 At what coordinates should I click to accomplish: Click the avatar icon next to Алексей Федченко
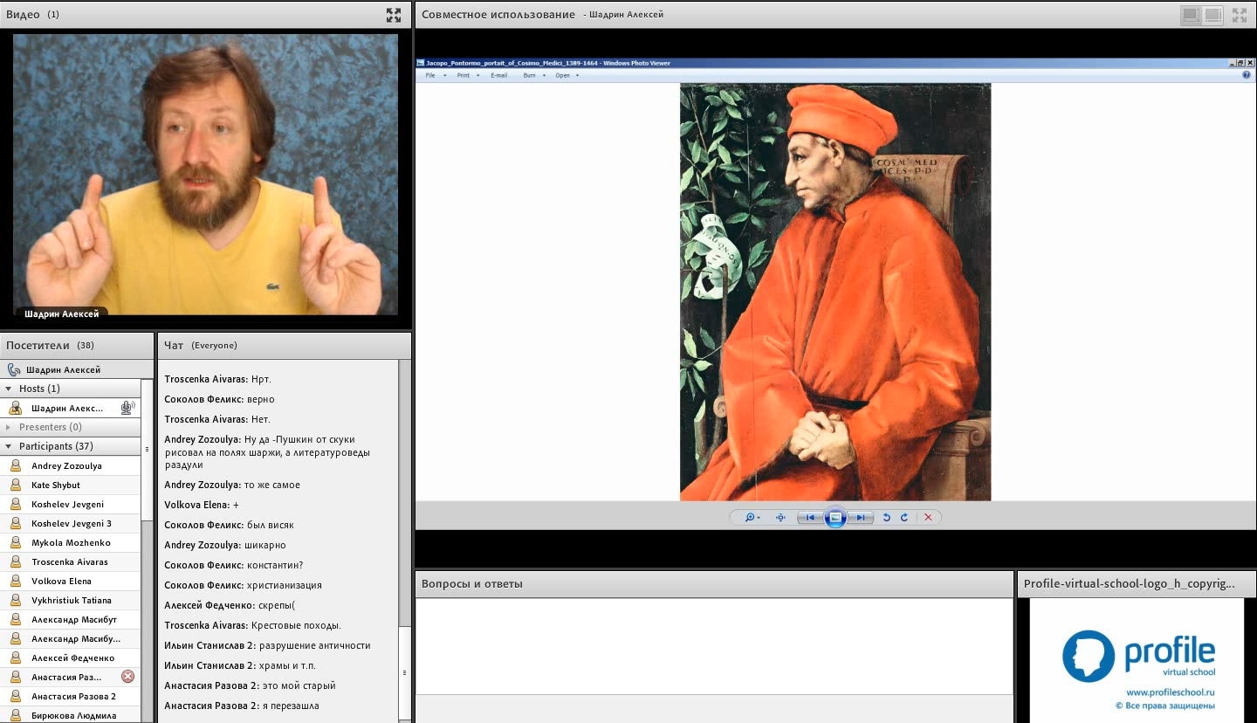[15, 658]
